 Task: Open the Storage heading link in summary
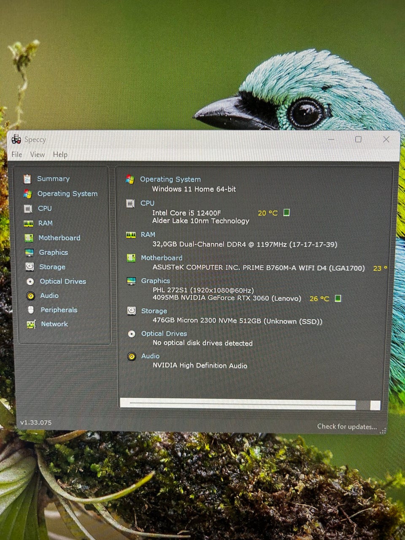(x=154, y=311)
